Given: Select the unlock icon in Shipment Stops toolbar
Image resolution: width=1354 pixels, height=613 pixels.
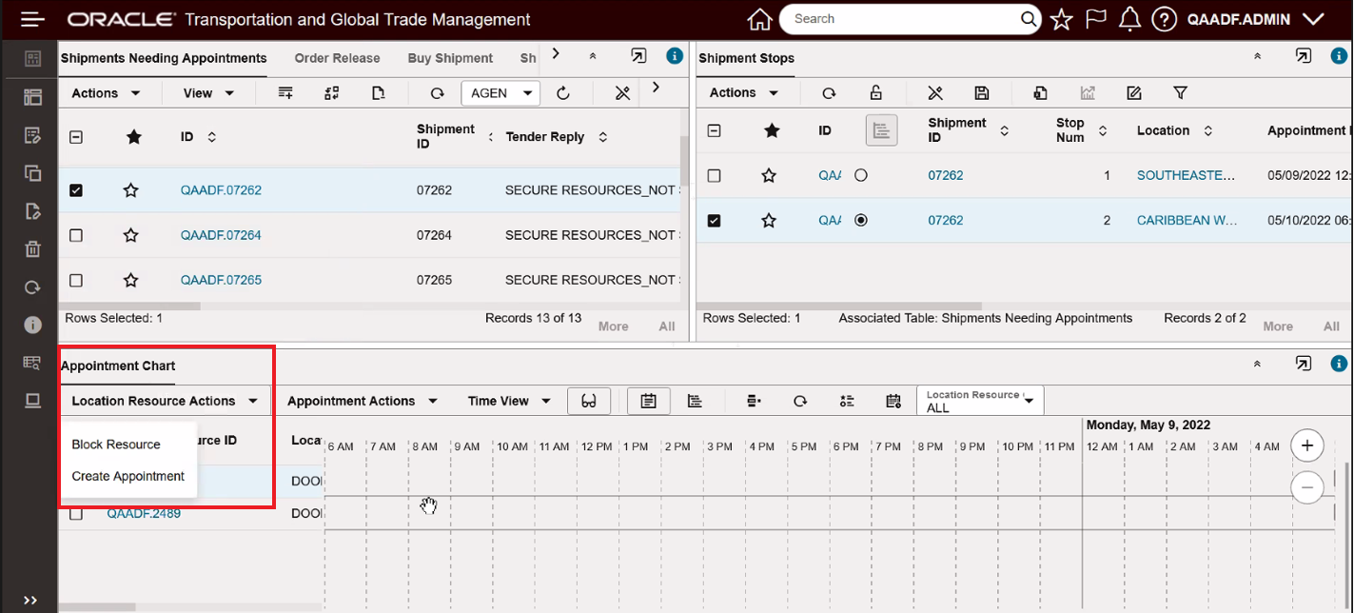Looking at the screenshot, I should pos(876,92).
